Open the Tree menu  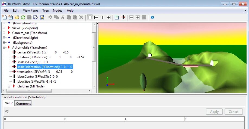(45, 11)
